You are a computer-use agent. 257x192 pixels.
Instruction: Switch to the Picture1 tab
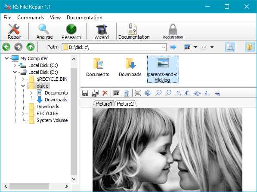coord(104,104)
